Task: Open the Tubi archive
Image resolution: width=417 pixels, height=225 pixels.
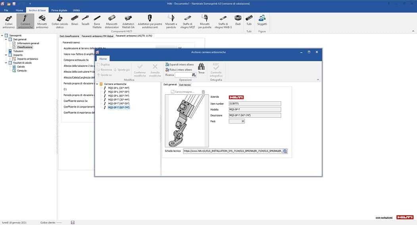Action: click(x=249, y=21)
